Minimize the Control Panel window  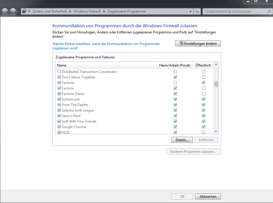coord(248,1)
